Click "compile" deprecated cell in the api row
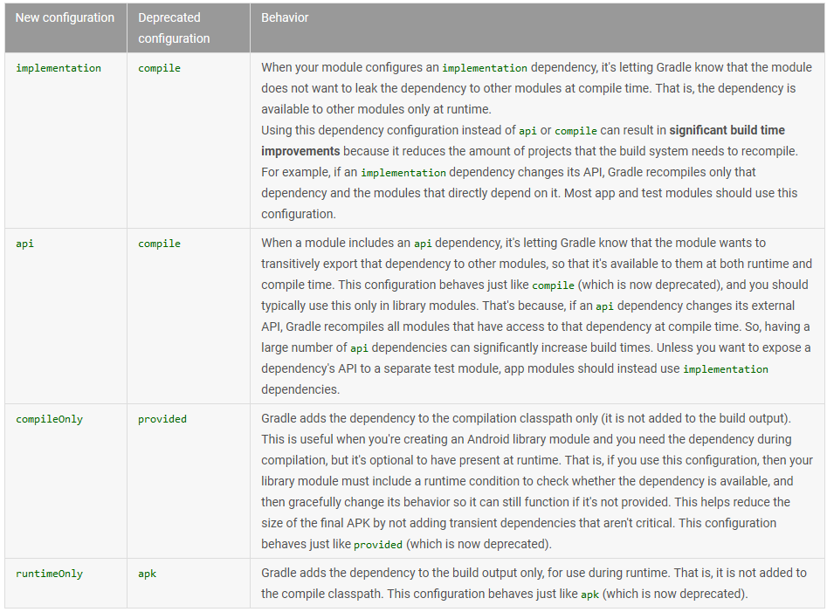 pyautogui.click(x=159, y=244)
